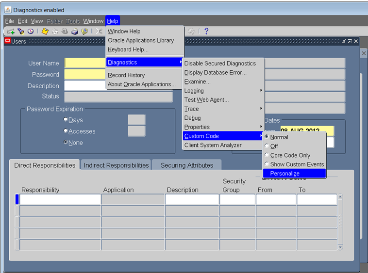Maximize the Users form window
Screen dimensions: 368x273
(350, 41)
